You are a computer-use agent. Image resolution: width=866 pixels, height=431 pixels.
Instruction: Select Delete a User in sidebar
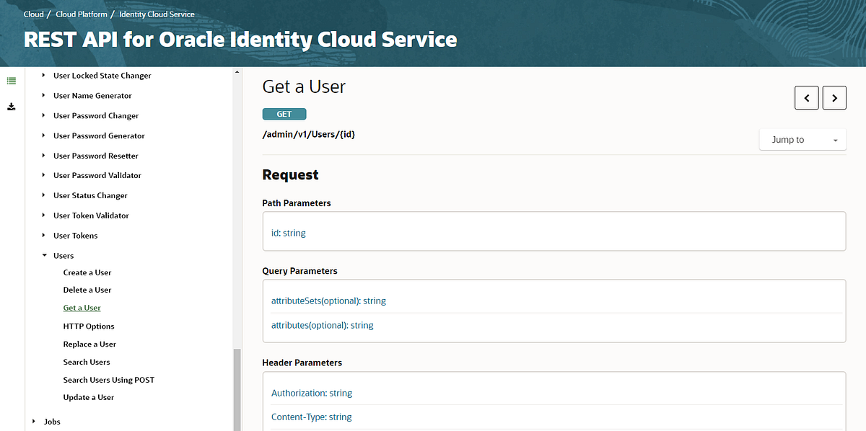87,290
